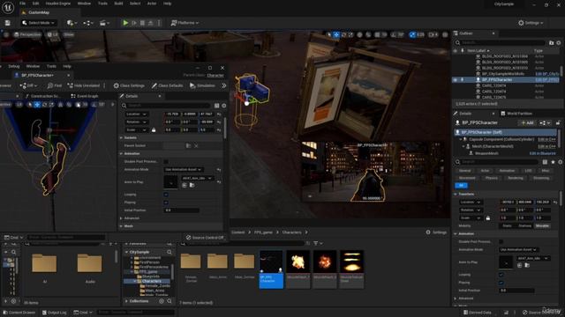Expand the Blueprint toolbar overflow chevrons
Viewport: 565px width, 317px height.
223,85
